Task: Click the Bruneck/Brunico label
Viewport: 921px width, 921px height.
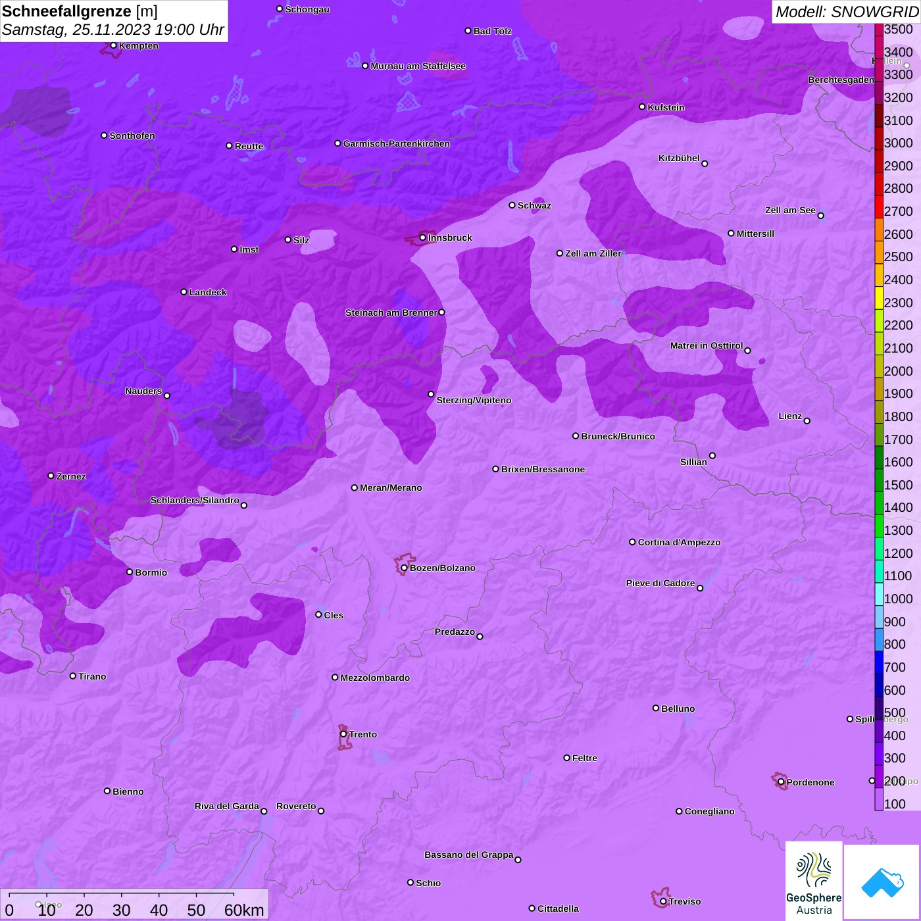Action: 618,436
